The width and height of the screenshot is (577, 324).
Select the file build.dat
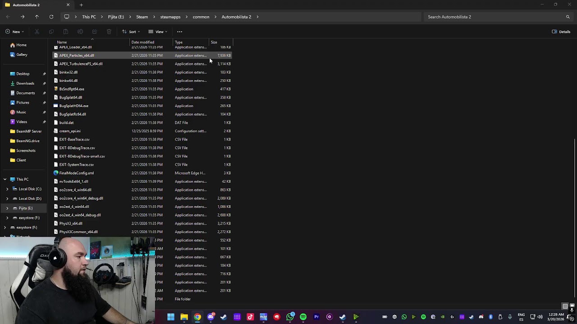point(66,123)
